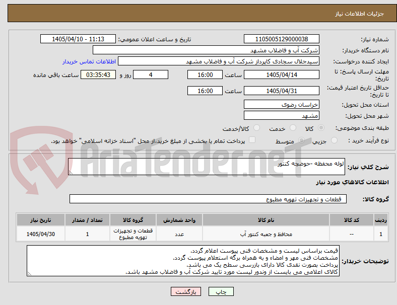Click the price validity date 1405/04/31
Image resolution: width=397 pixels, height=305 pixels.
click(x=282, y=91)
